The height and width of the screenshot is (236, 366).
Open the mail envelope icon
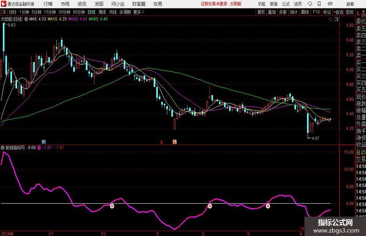pyautogui.click(x=330, y=4)
